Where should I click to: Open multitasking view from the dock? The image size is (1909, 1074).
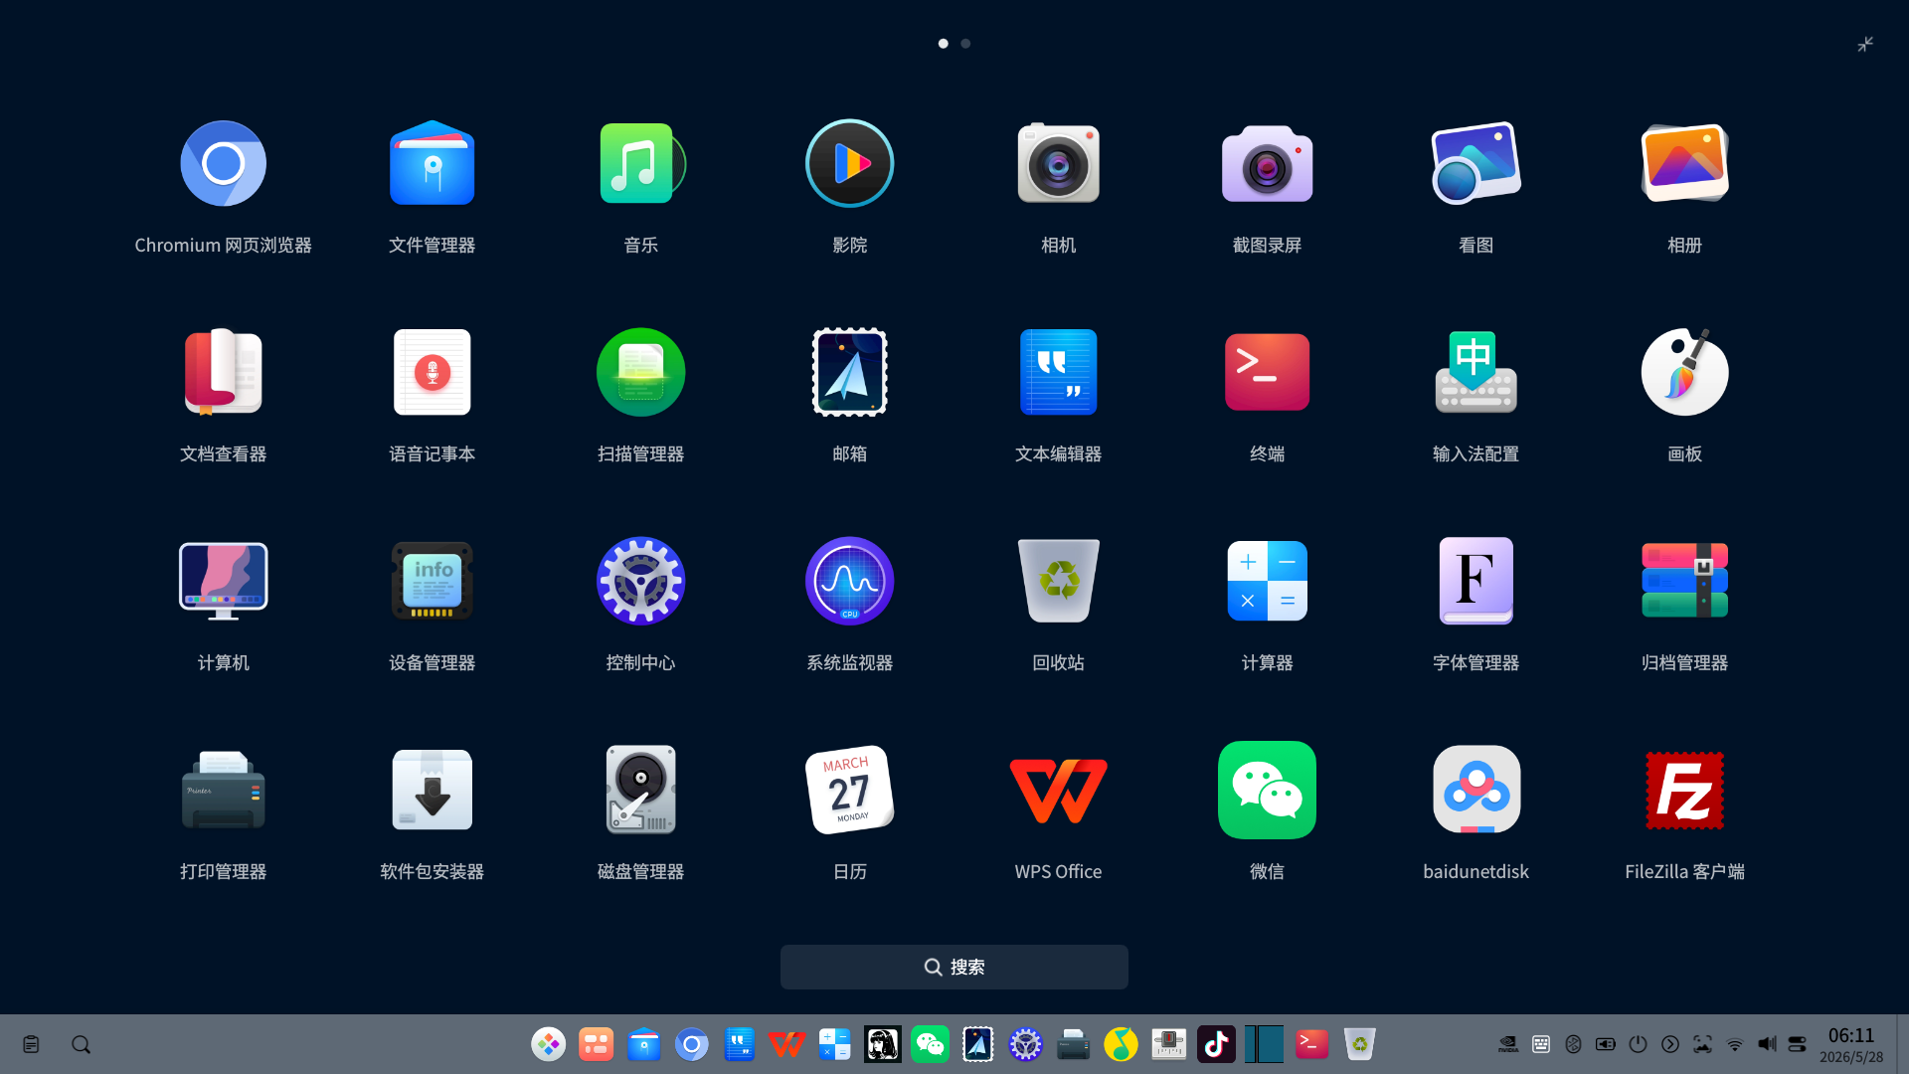click(597, 1045)
